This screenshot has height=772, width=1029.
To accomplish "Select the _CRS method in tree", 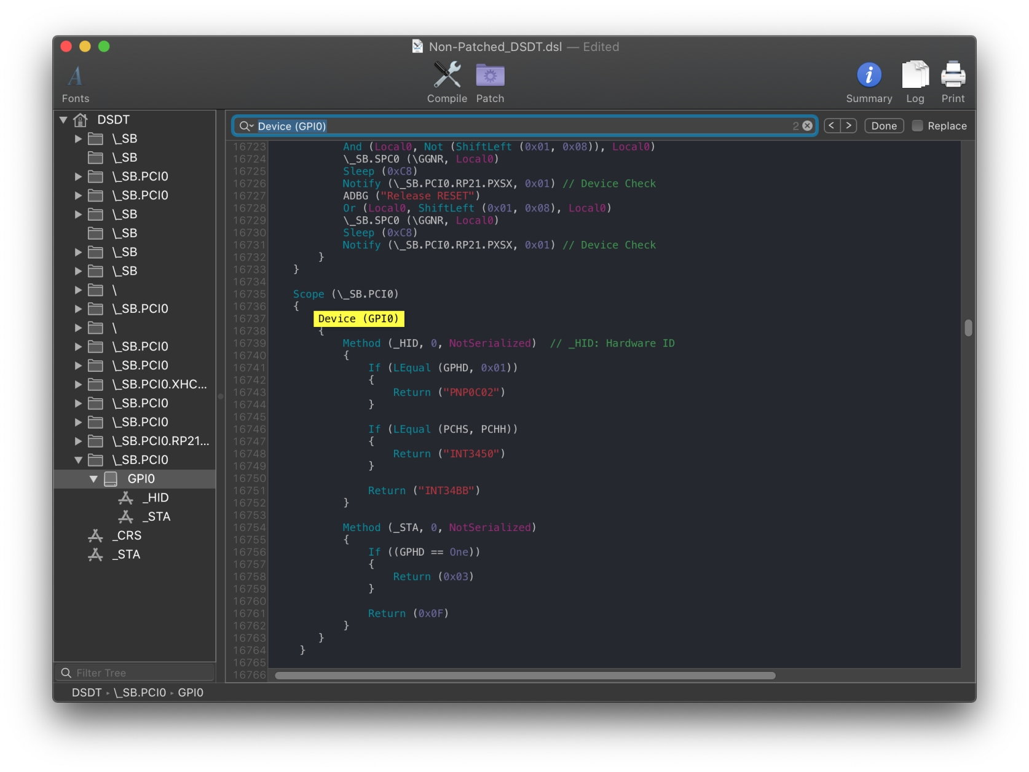I will click(128, 536).
